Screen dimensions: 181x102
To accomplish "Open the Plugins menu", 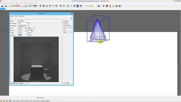I will click(31, 3).
